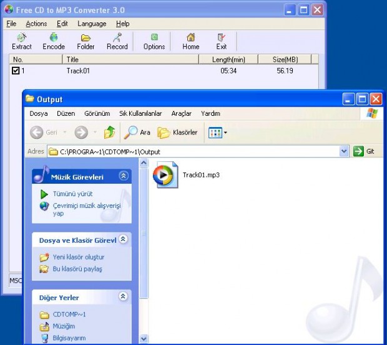Open the Actions menu
The height and width of the screenshot is (345, 387).
tap(36, 24)
